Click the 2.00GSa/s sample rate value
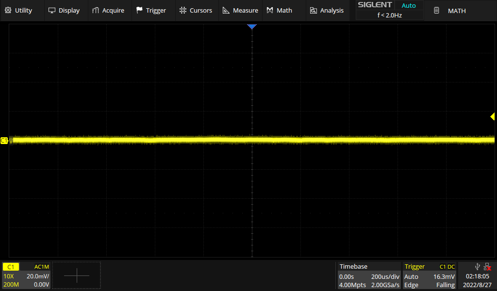The image size is (497, 291). tap(385, 285)
